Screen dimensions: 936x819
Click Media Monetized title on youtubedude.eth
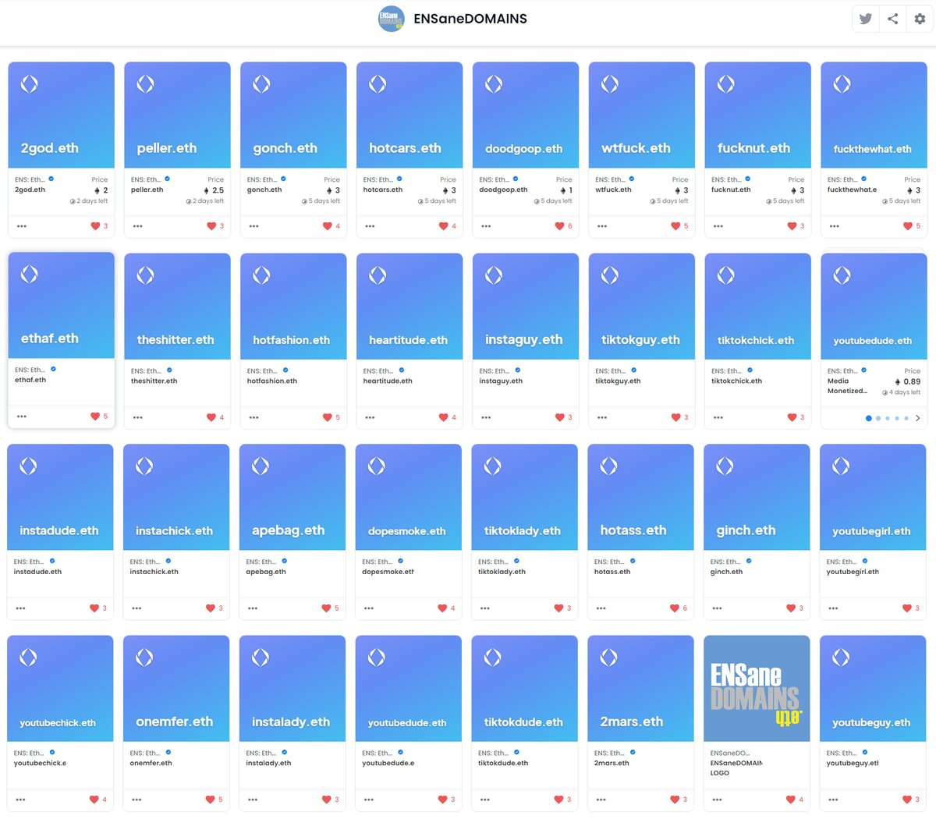pyautogui.click(x=847, y=386)
